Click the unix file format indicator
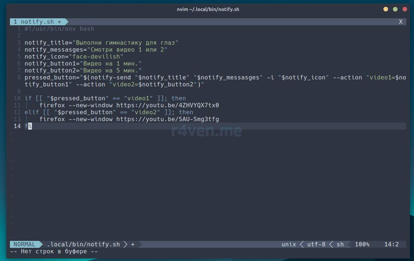414x261 pixels. (289, 245)
